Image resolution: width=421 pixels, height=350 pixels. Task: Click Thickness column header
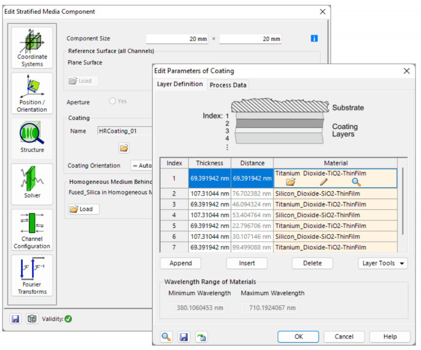[210, 163]
